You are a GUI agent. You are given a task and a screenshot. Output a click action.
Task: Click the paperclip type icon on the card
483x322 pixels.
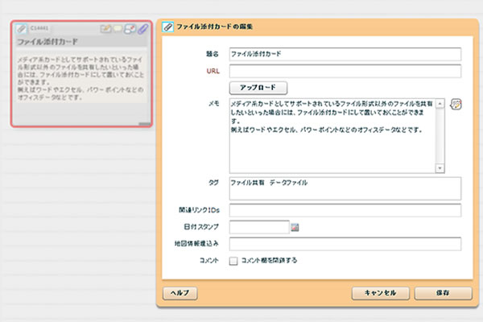point(22,28)
